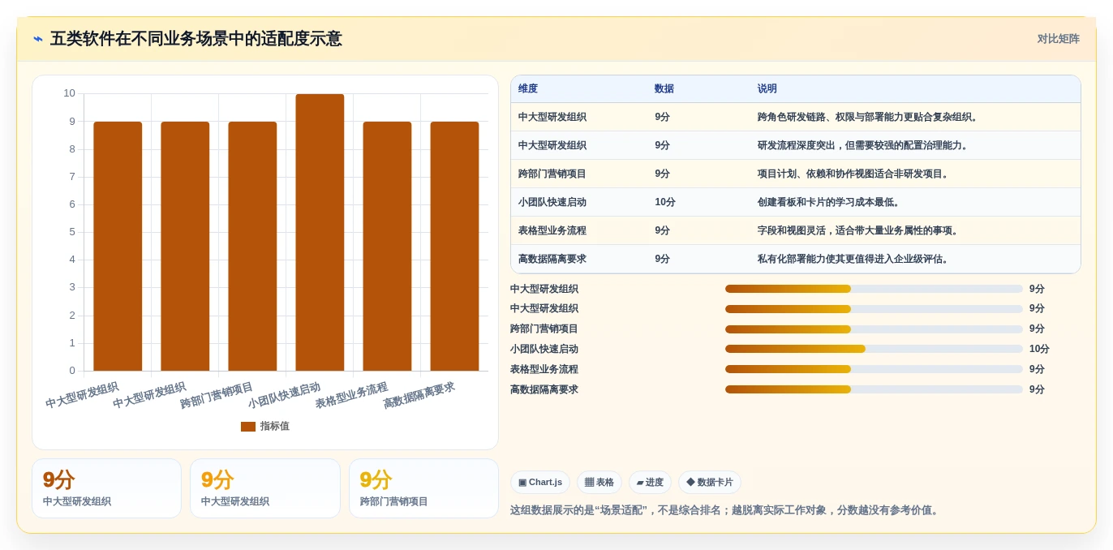This screenshot has height=550, width=1113.
Task: Click table cell 跨部门营销项目
Action: tap(552, 174)
